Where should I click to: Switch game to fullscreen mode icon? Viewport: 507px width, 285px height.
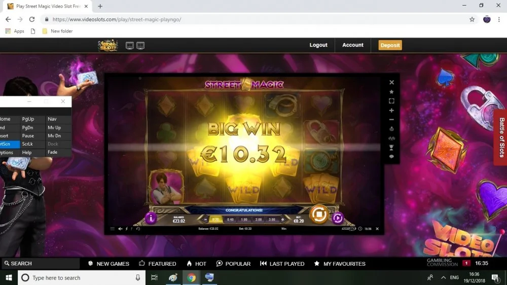[x=391, y=101]
